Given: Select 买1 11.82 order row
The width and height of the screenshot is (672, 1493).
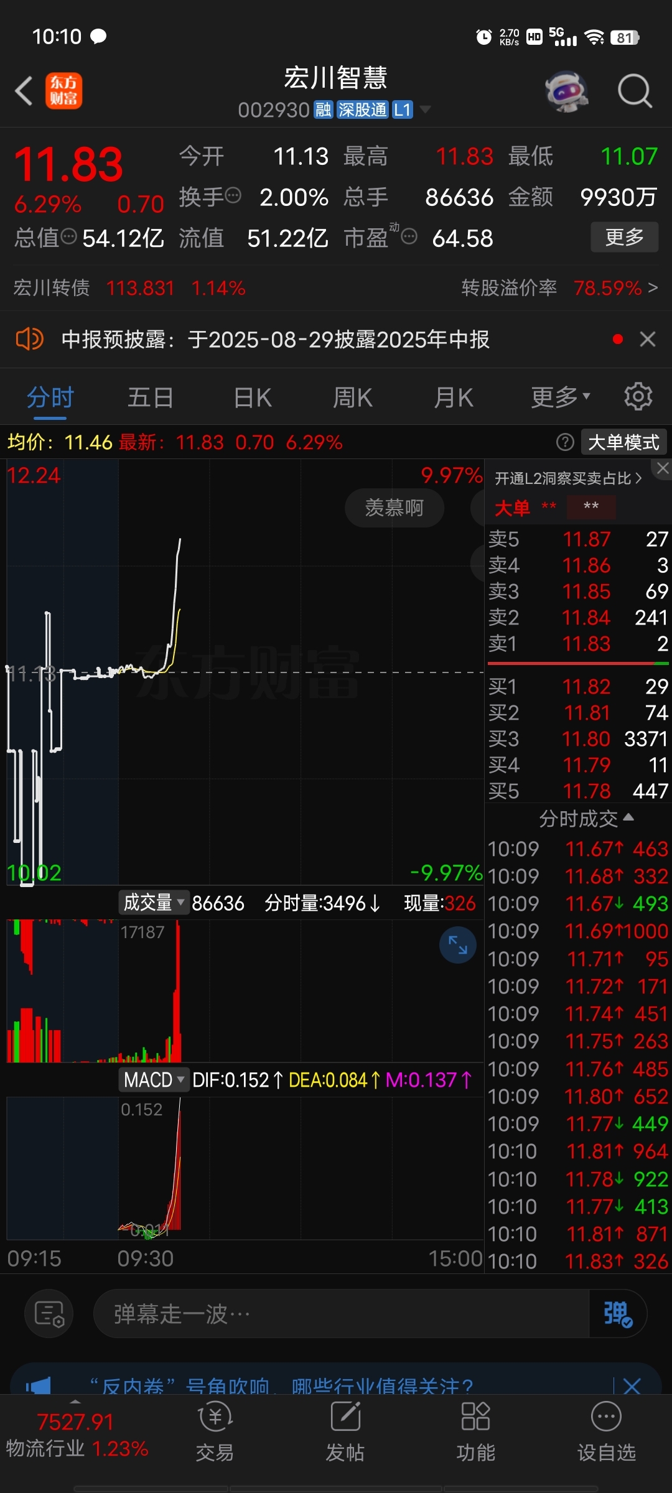Looking at the screenshot, I should pos(577,686).
